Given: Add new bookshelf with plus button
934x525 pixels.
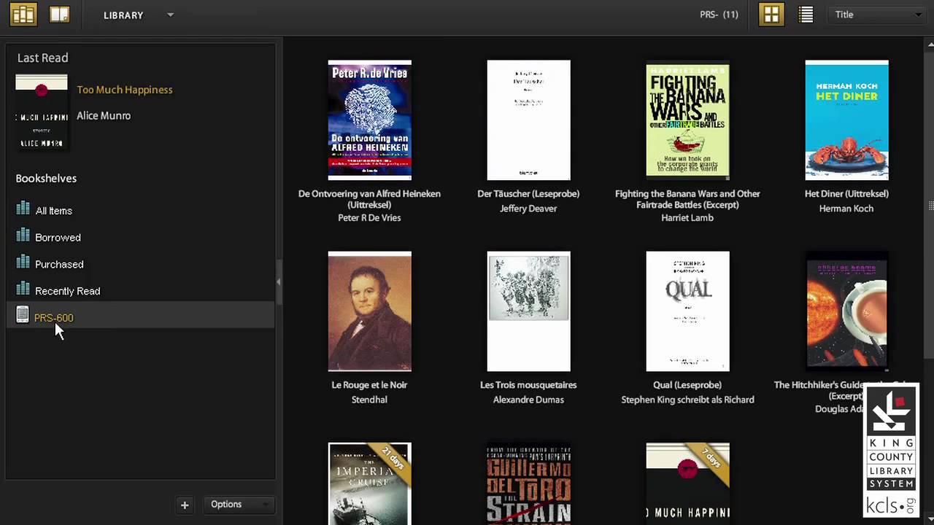Looking at the screenshot, I should pos(185,505).
